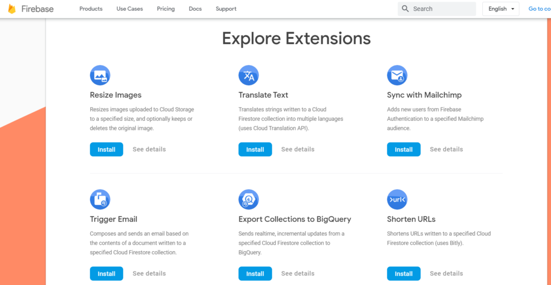
Task: Click the Trigger Email extension icon
Action: pyautogui.click(x=100, y=200)
